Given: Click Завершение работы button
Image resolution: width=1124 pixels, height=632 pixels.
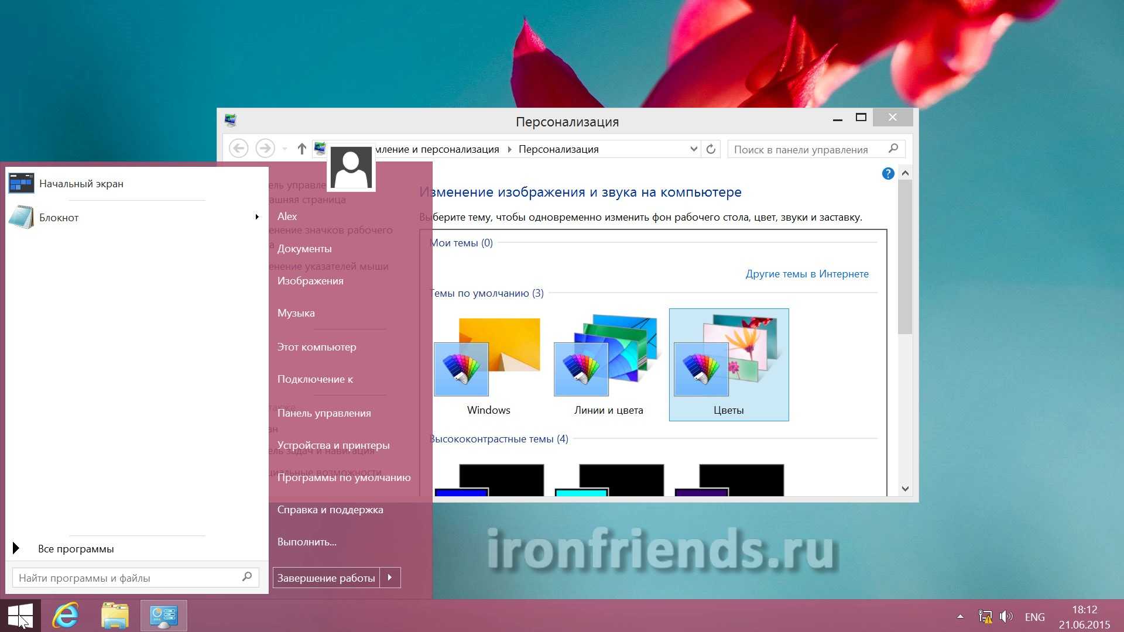Looking at the screenshot, I should point(326,578).
